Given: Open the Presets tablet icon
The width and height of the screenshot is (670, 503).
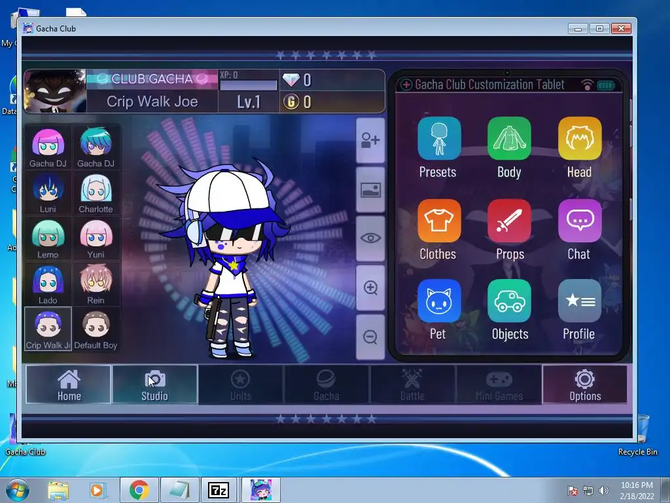Looking at the screenshot, I should point(439,138).
